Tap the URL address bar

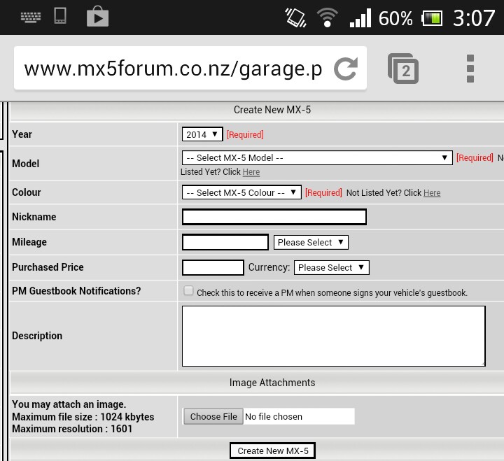pyautogui.click(x=173, y=69)
